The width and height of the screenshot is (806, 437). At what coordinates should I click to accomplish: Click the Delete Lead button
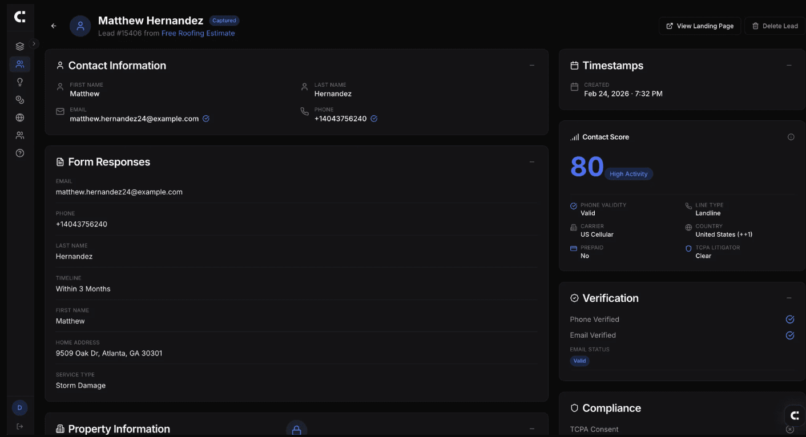(x=775, y=26)
